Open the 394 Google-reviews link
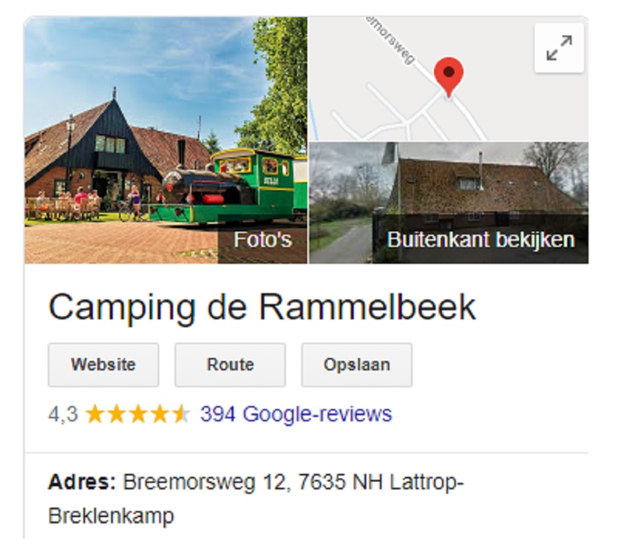This screenshot has height=551, width=618. click(x=296, y=414)
